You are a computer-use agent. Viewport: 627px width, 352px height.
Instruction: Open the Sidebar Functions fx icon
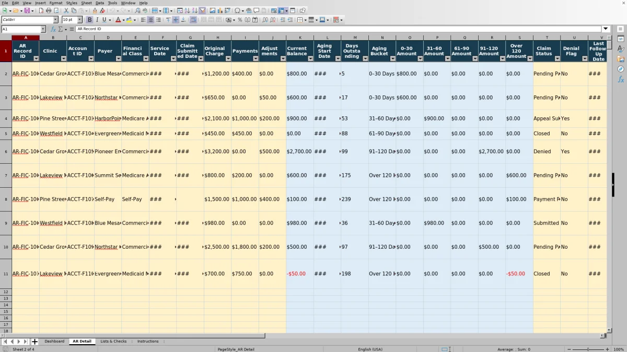[621, 79]
